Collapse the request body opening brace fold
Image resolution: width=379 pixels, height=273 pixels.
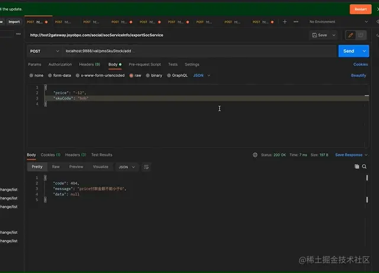point(46,87)
